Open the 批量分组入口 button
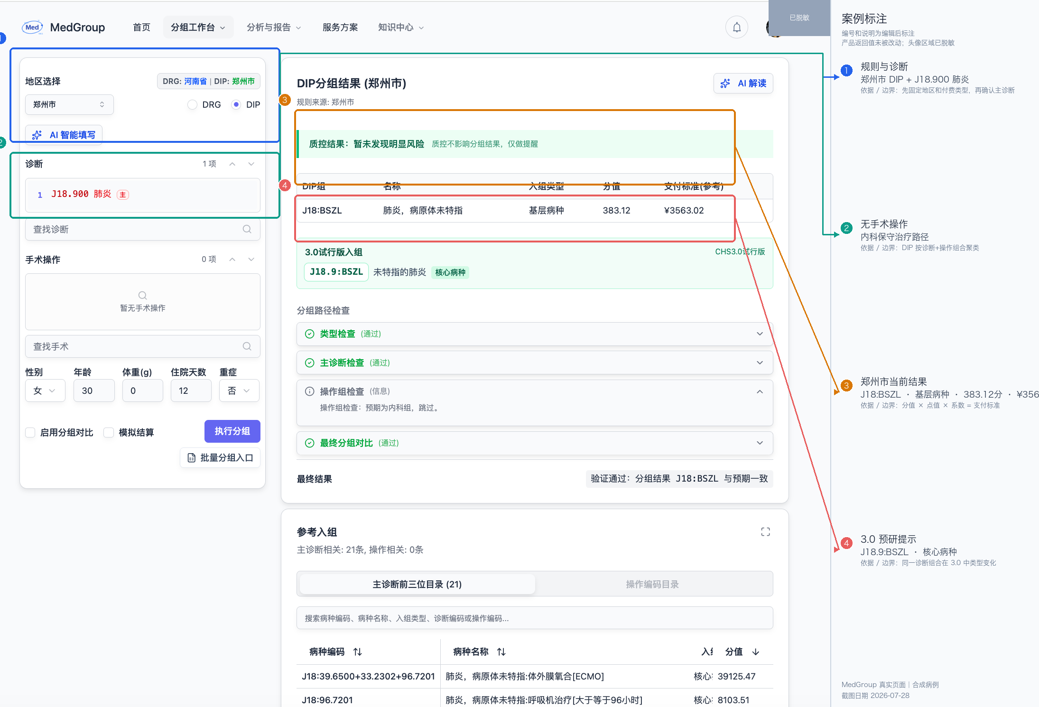The height and width of the screenshot is (707, 1039). (x=220, y=458)
